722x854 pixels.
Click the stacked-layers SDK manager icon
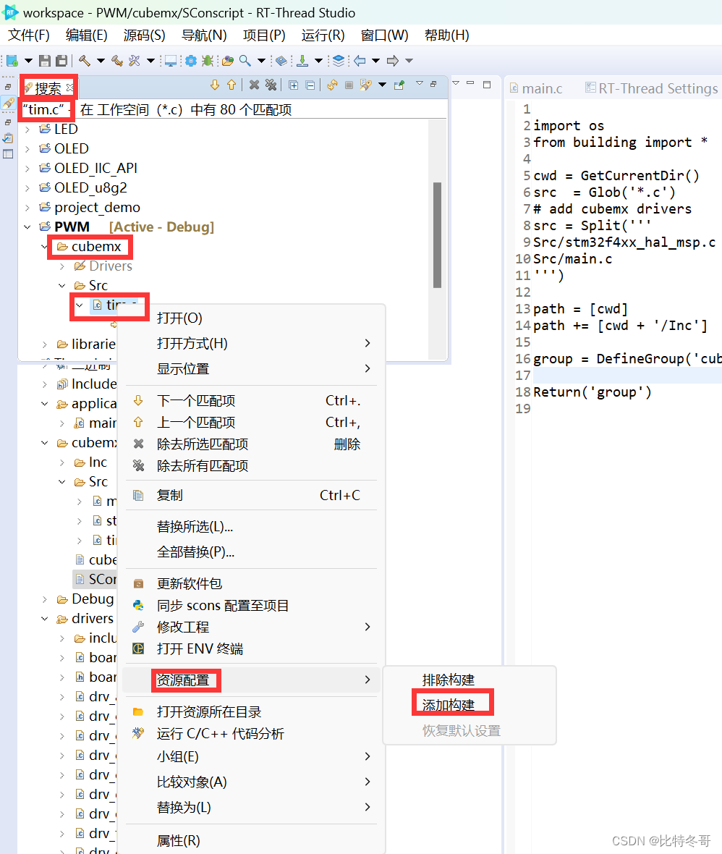click(x=339, y=61)
